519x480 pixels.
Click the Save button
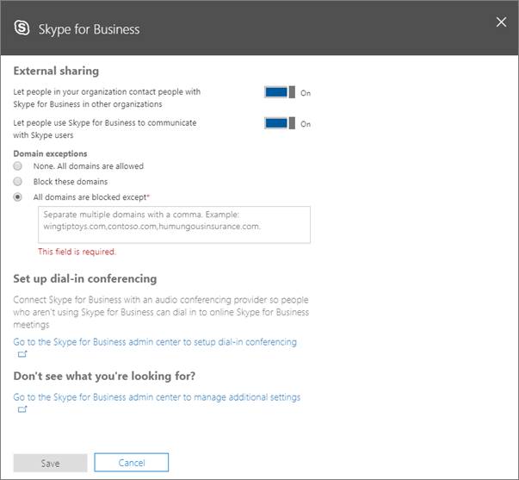(50, 463)
